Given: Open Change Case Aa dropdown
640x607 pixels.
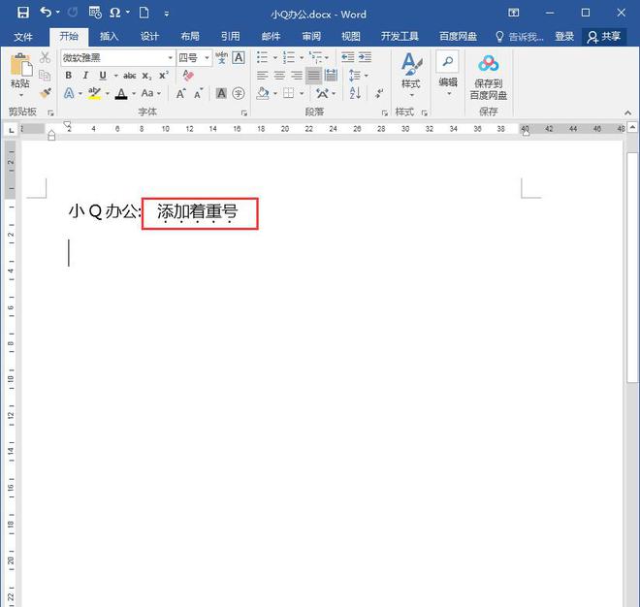Looking at the screenshot, I should point(150,93).
